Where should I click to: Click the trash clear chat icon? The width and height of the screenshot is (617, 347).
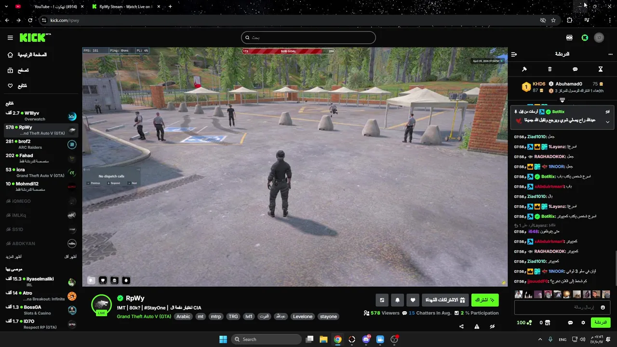pyautogui.click(x=550, y=69)
